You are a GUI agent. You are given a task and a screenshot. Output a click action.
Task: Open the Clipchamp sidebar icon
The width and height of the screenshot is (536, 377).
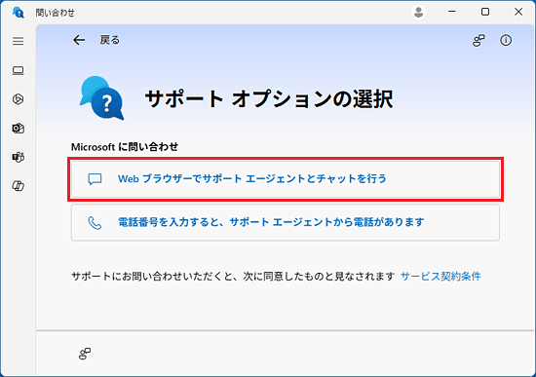pyautogui.click(x=19, y=99)
